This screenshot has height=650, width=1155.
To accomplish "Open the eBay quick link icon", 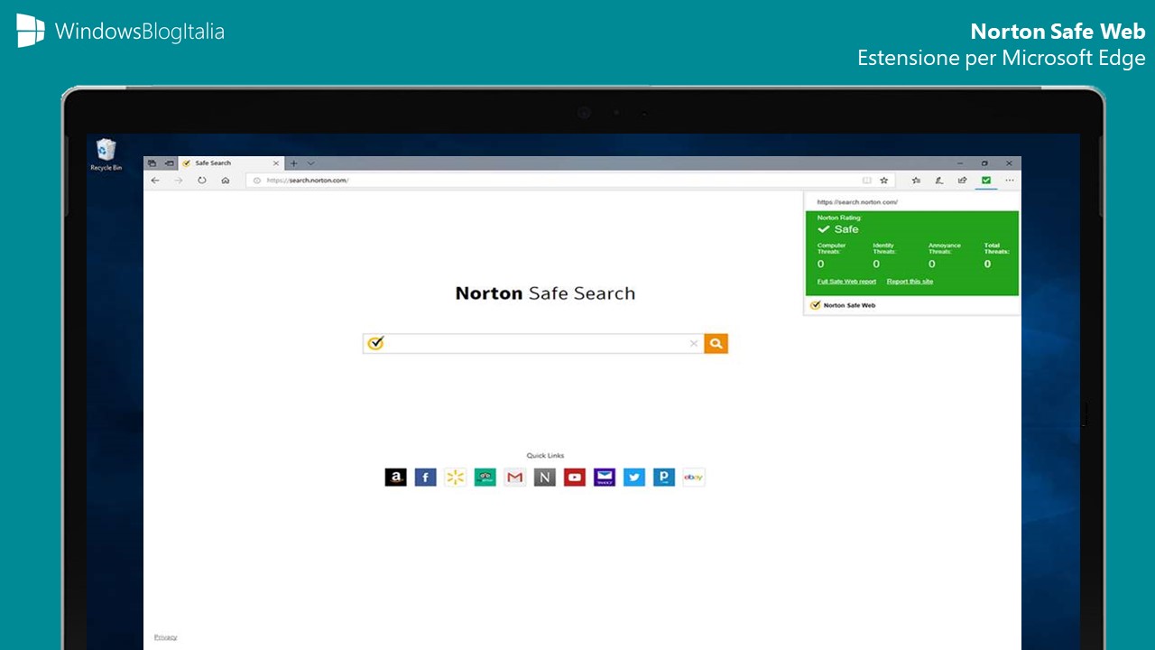I will [694, 478].
